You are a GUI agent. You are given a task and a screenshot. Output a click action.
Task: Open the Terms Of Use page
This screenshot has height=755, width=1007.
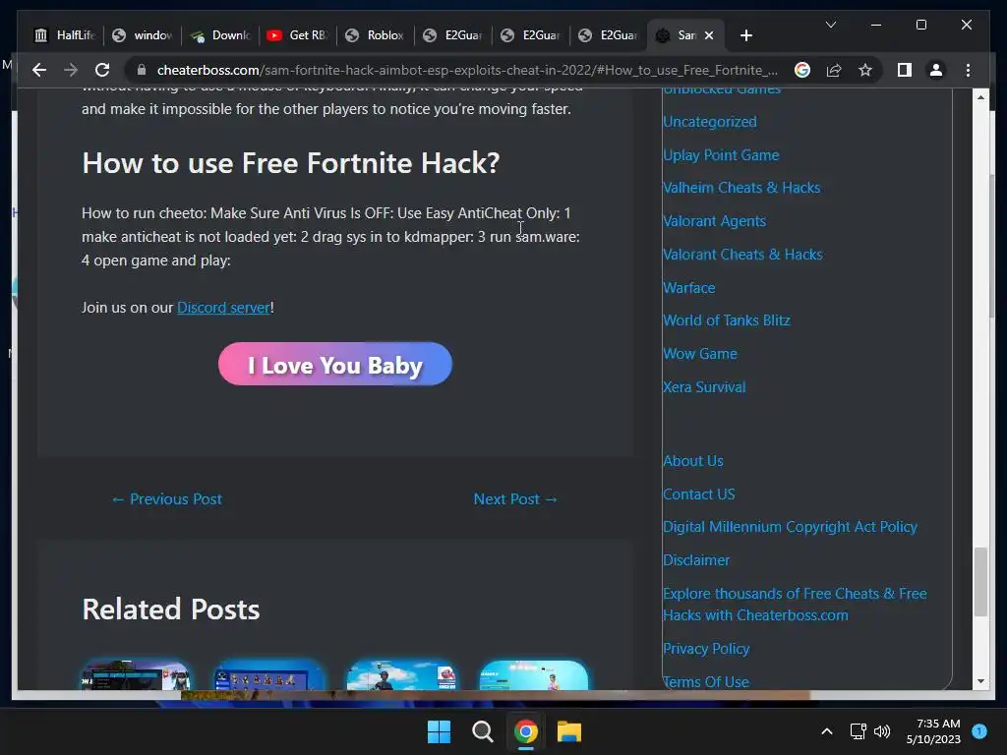(x=706, y=682)
